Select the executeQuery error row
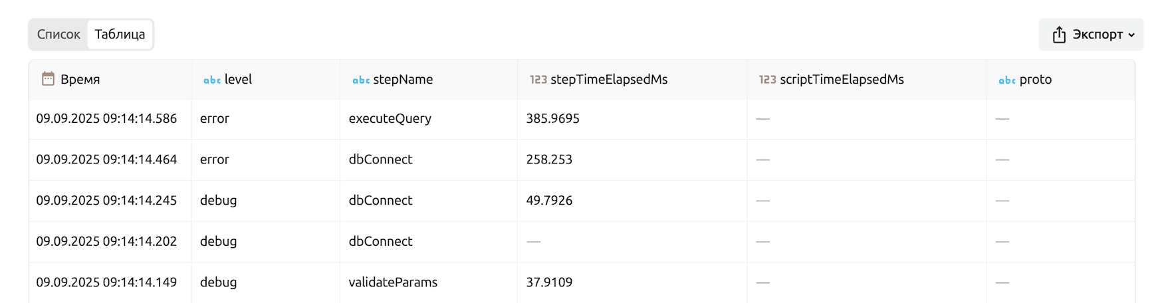Image resolution: width=1166 pixels, height=303 pixels. coord(390,119)
